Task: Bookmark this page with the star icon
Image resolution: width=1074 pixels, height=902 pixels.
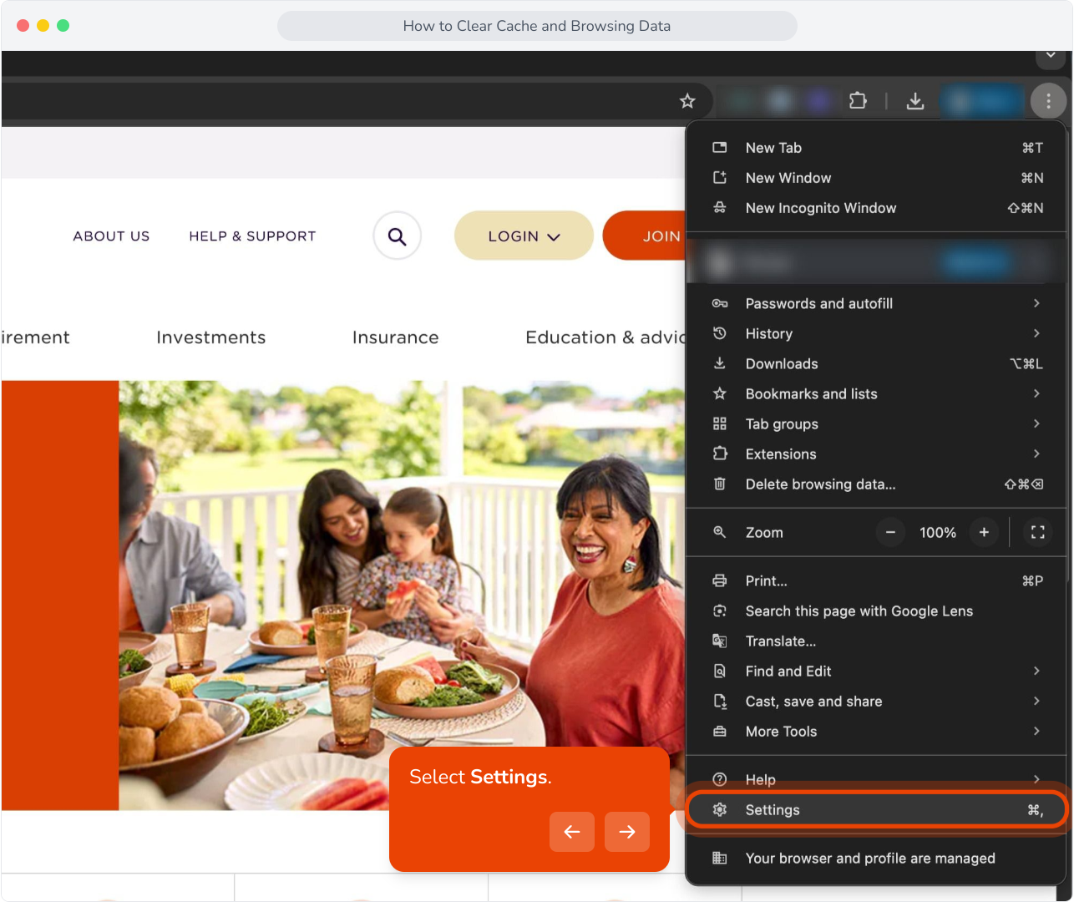Action: (687, 101)
